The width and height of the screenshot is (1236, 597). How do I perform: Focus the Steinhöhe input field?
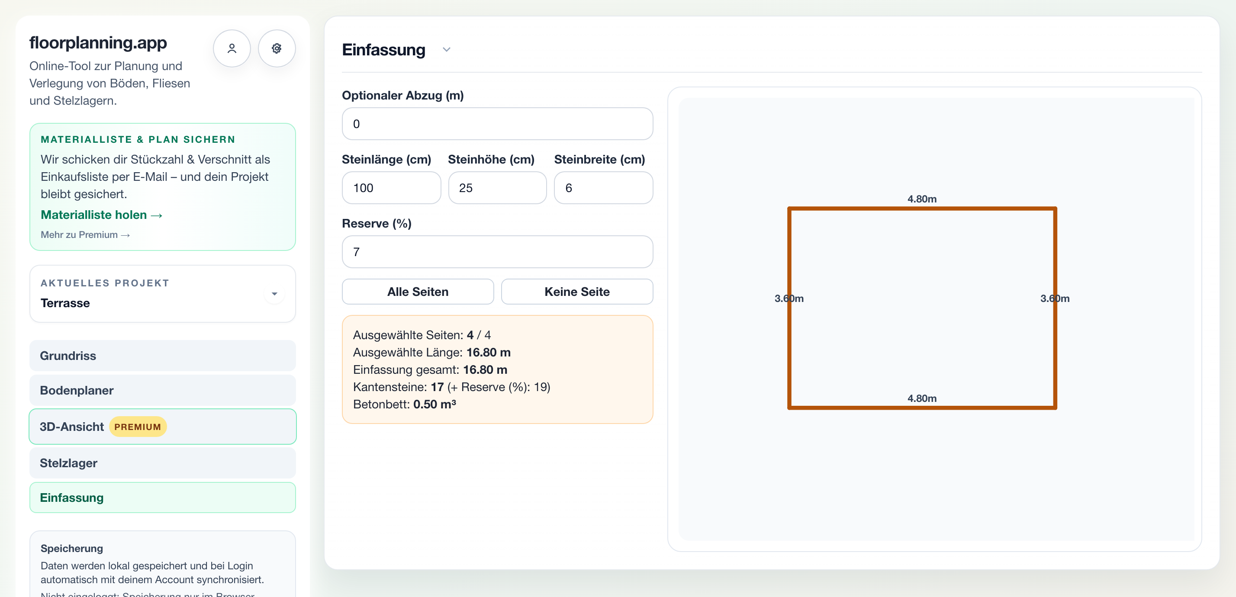coord(497,188)
